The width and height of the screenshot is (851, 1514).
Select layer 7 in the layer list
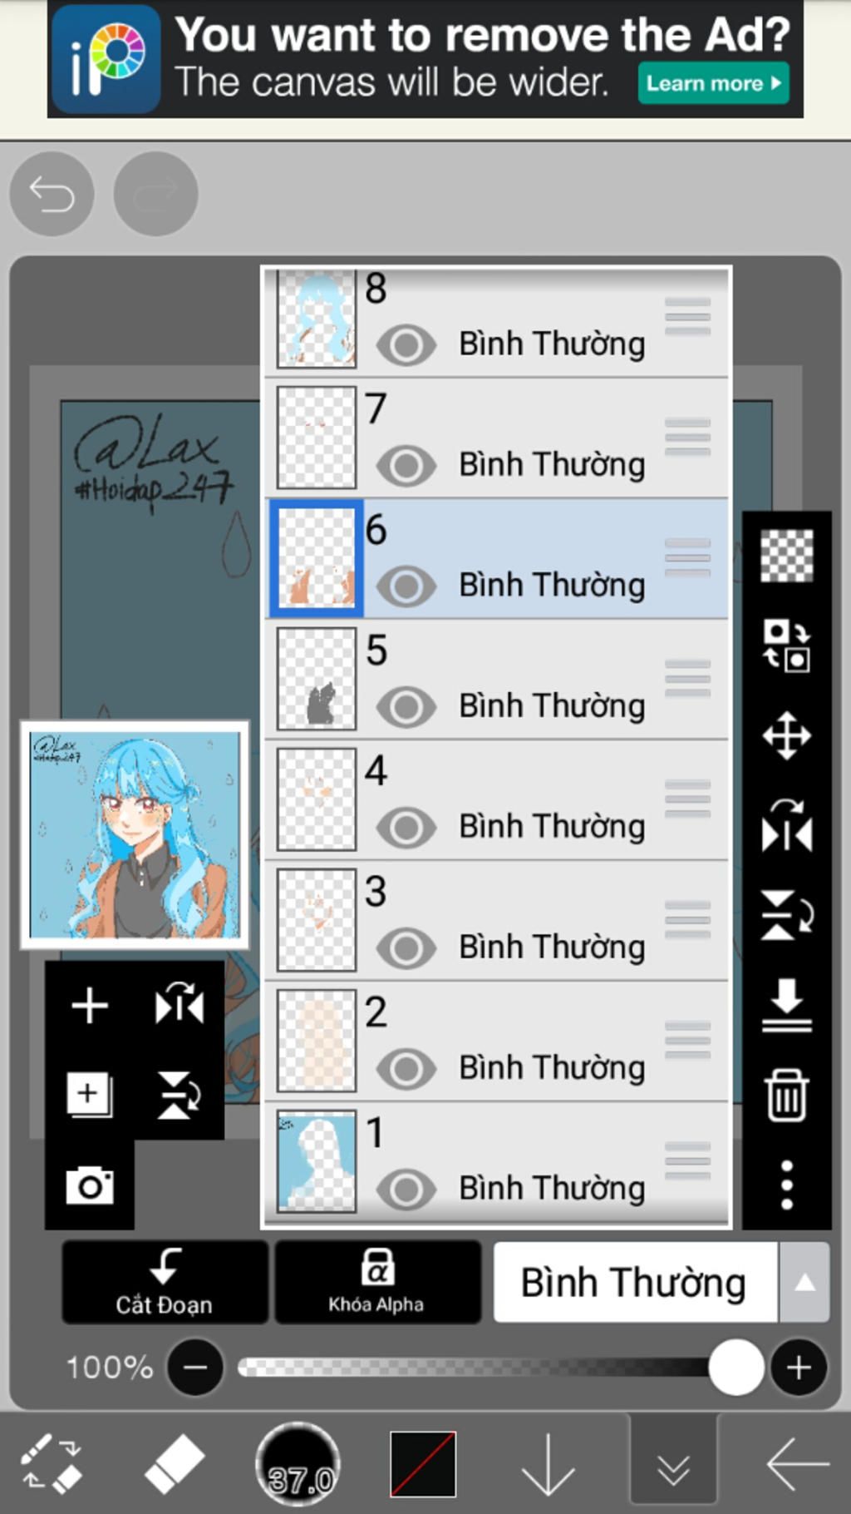pyautogui.click(x=496, y=438)
